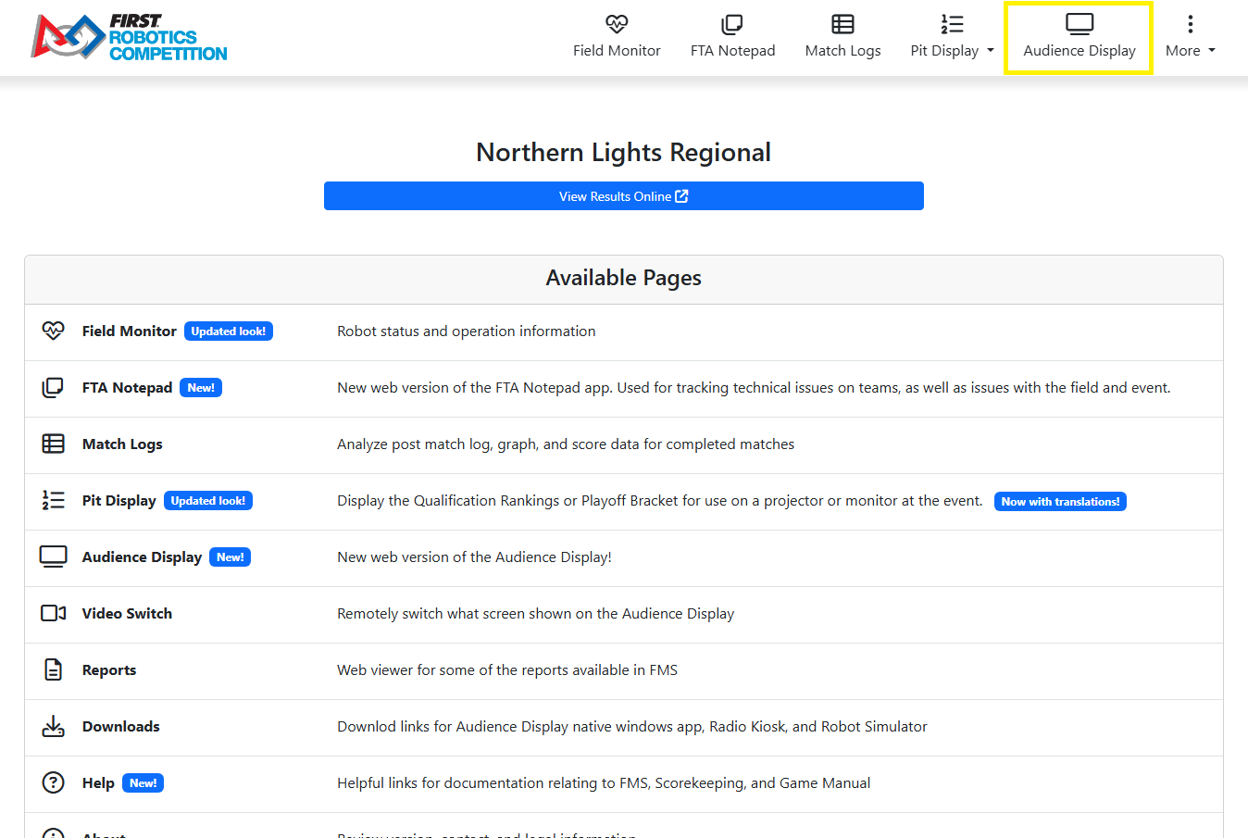Open the FTA Notepad page link

(x=127, y=387)
